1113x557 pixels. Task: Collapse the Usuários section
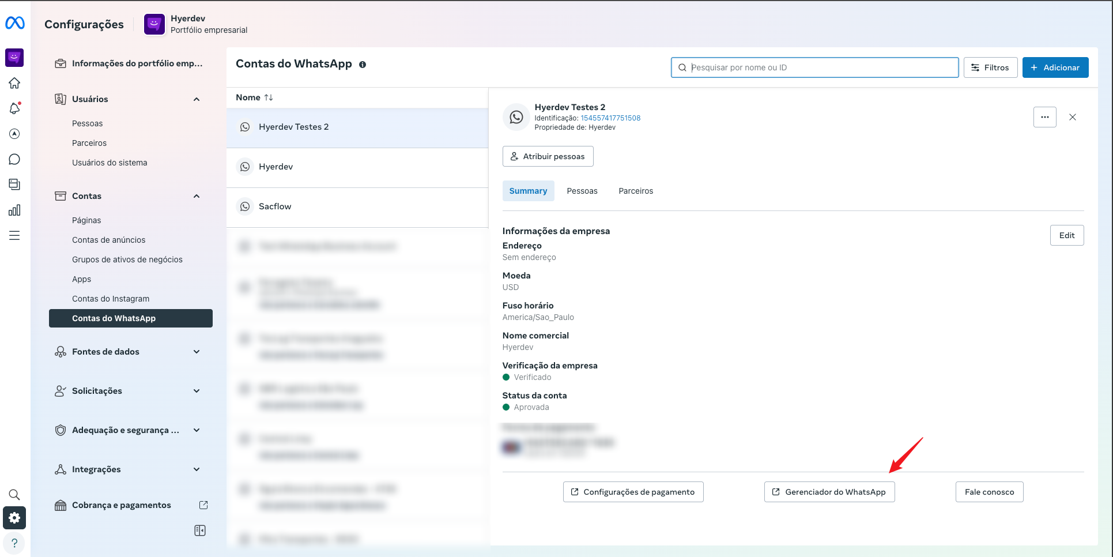tap(197, 99)
